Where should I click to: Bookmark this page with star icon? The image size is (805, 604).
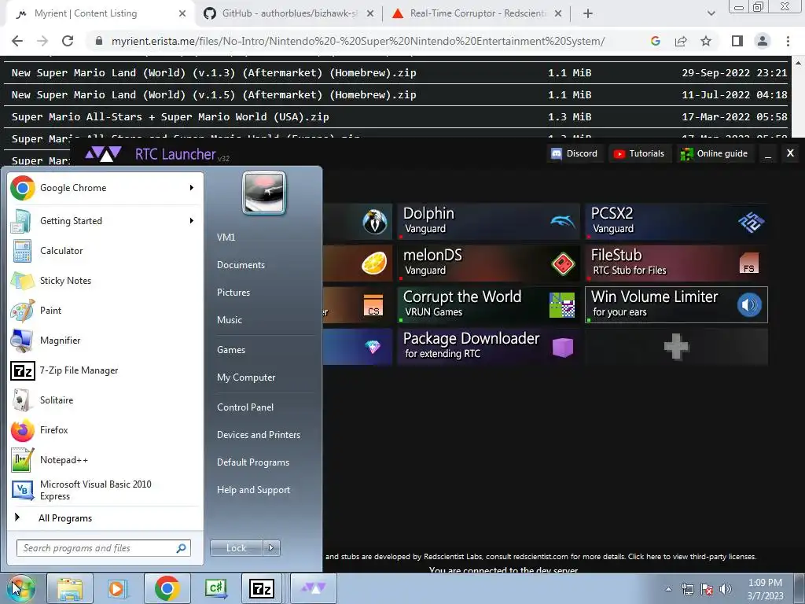[706, 41]
